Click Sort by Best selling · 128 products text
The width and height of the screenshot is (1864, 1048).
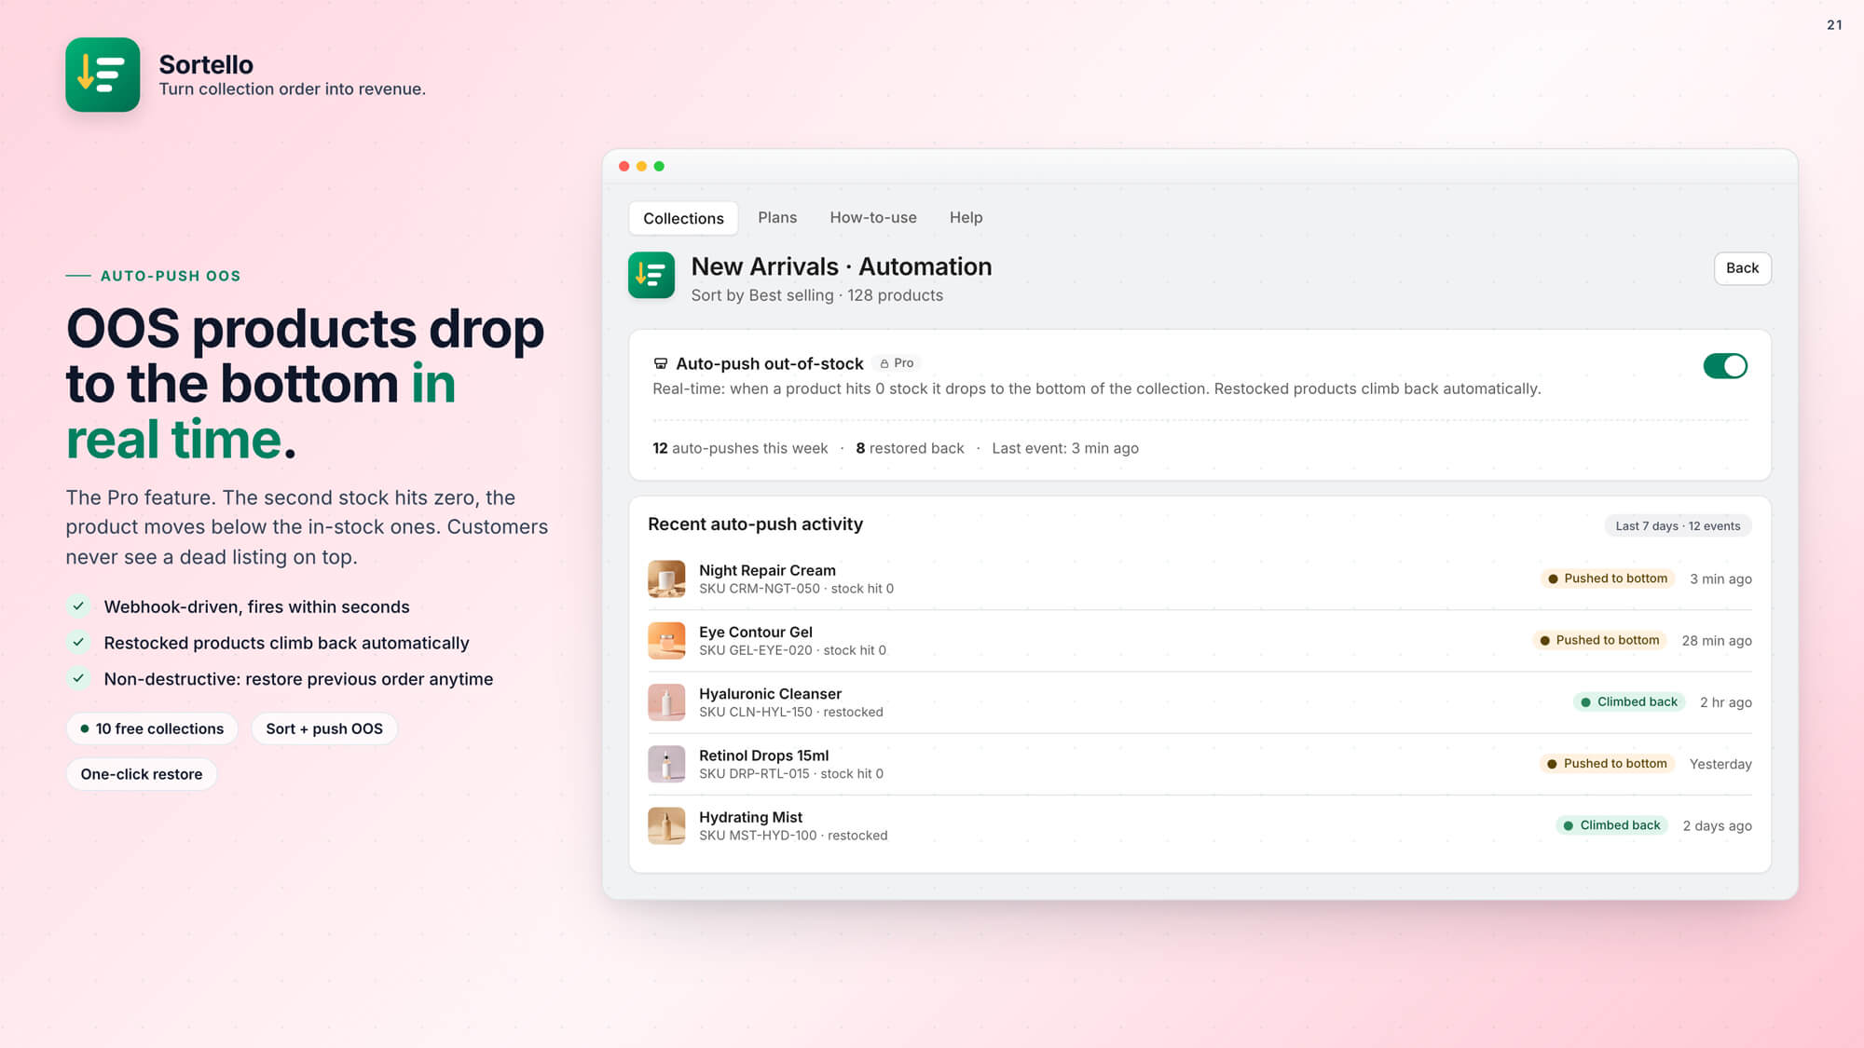[x=816, y=295]
